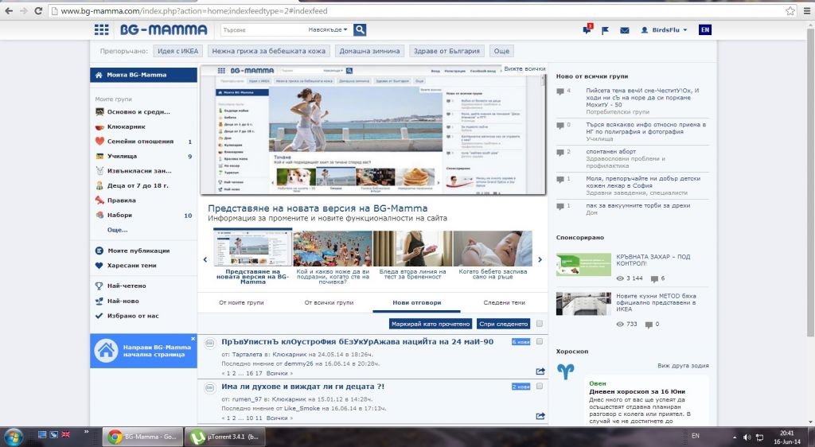Expand the Навсякъде search scope dropdown
The image size is (815, 447).
tap(328, 30)
